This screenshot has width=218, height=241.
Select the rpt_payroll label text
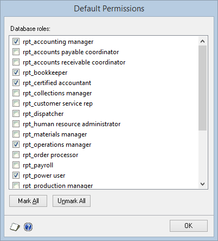tap(38, 165)
